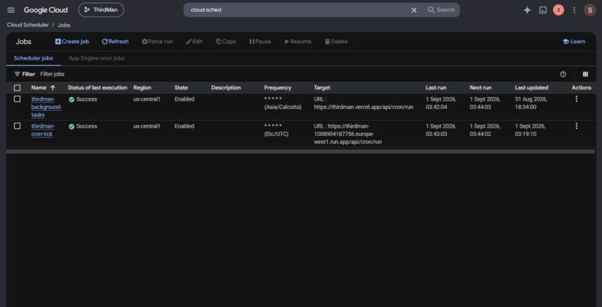
Task: Clear the search field with the X
Action: pos(414,10)
